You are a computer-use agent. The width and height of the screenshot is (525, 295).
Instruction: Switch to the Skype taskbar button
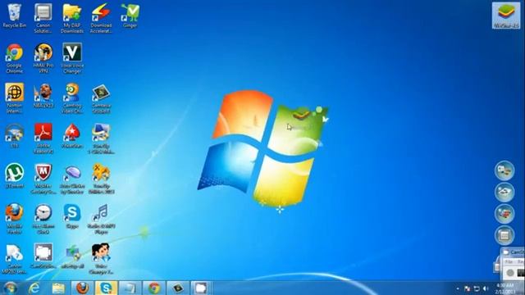click(106, 288)
